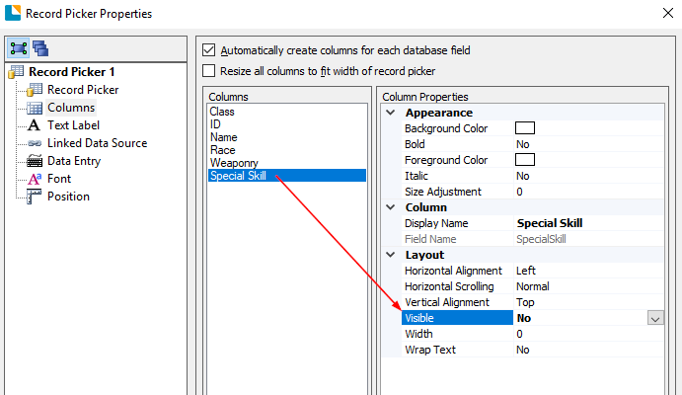This screenshot has height=395, width=682.
Task: Click the Wrap Text property label
Action: (x=429, y=350)
